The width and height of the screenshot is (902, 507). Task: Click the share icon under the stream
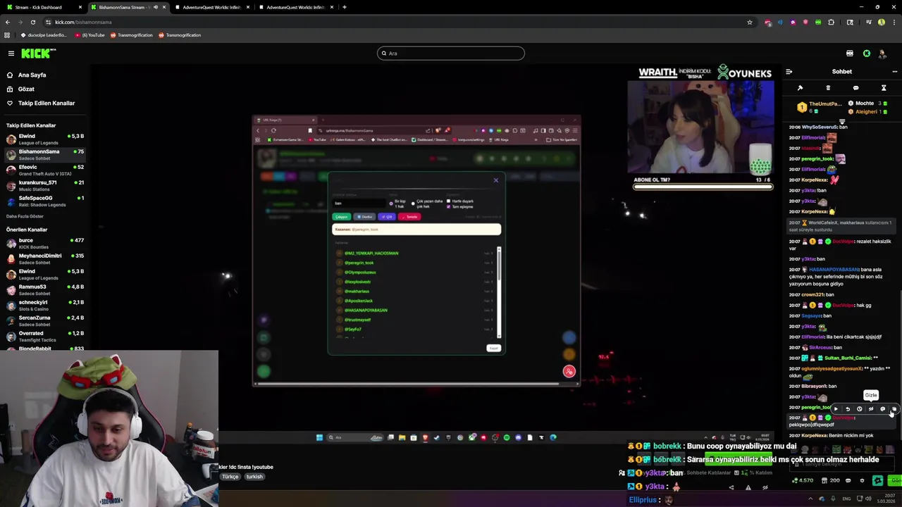[731, 487]
